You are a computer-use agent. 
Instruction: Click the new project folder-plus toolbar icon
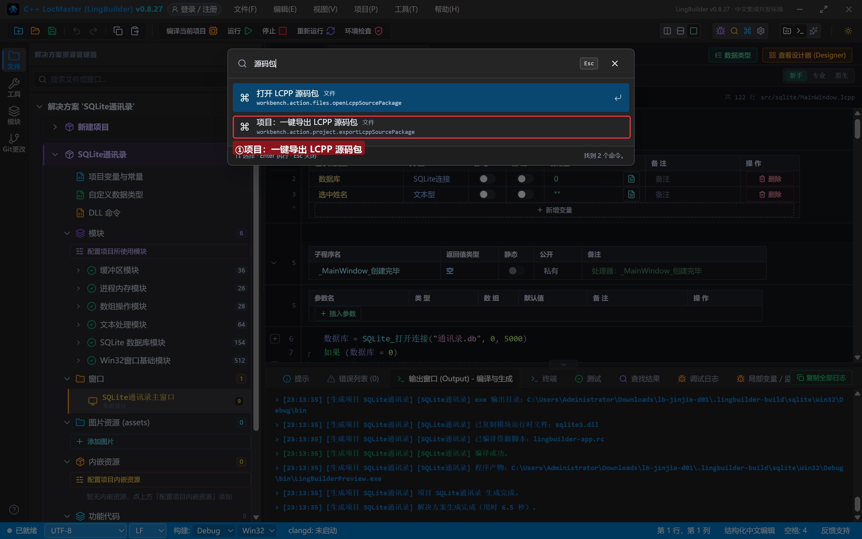pos(18,31)
